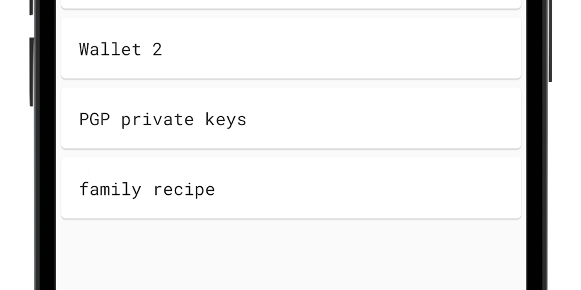The height and width of the screenshot is (290, 581).
Task: Click the word "Wallet" in second card
Action: pos(110,49)
